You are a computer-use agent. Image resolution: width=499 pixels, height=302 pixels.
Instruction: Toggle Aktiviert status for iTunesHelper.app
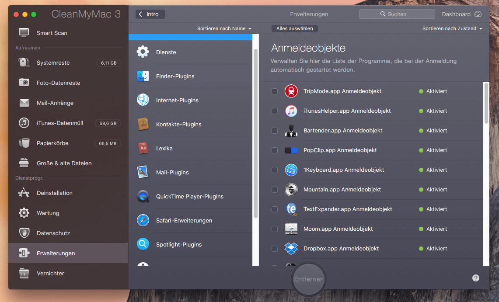[x=433, y=111]
